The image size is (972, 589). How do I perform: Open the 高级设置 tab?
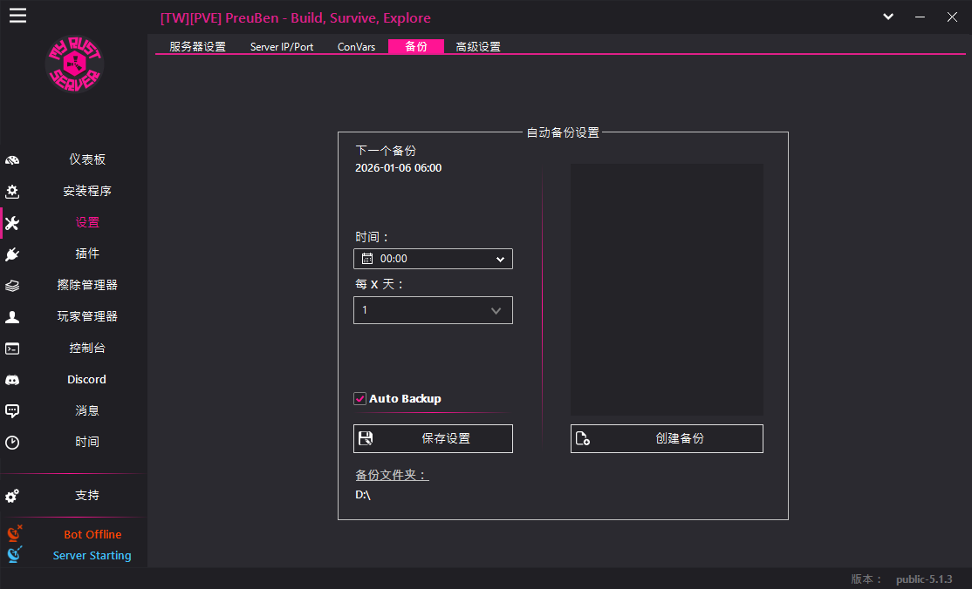tap(478, 47)
